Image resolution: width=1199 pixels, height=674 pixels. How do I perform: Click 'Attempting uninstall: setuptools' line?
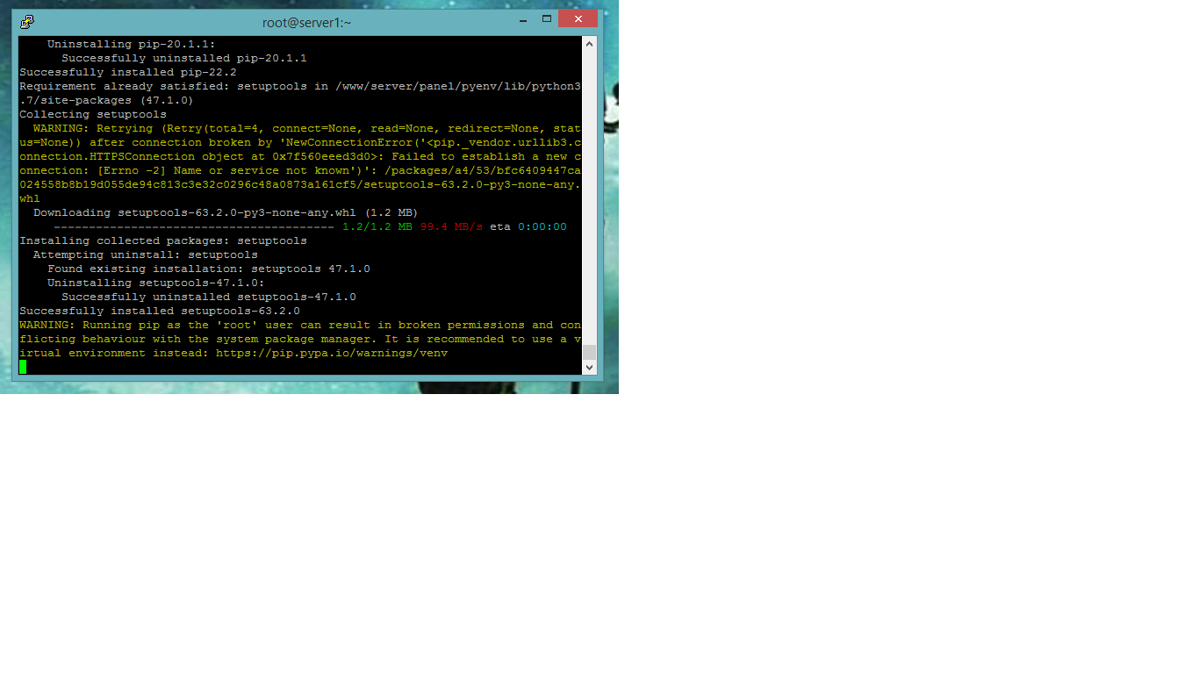146,255
